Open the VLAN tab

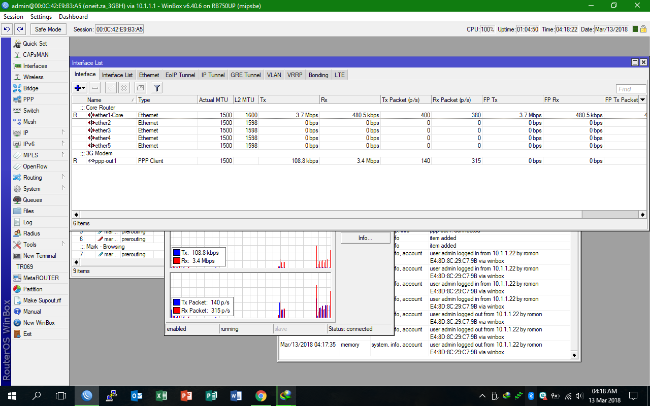pos(274,75)
